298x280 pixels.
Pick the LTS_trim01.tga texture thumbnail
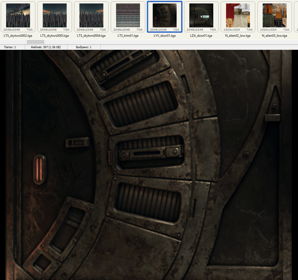pos(128,15)
